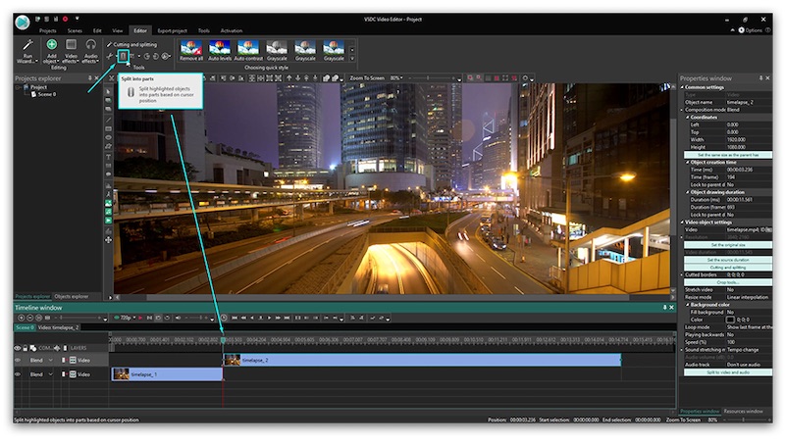Image resolution: width=785 pixels, height=444 pixels.
Task: Click the Set the source duration button
Action: (728, 260)
